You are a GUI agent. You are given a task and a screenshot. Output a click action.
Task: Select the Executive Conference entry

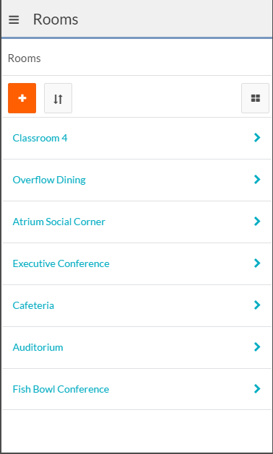coord(61,263)
